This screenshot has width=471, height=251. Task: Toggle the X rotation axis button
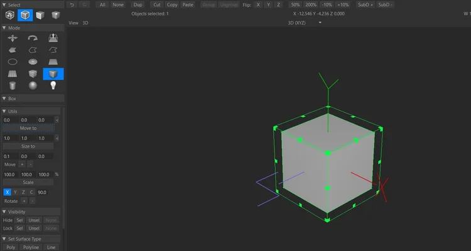click(x=7, y=192)
